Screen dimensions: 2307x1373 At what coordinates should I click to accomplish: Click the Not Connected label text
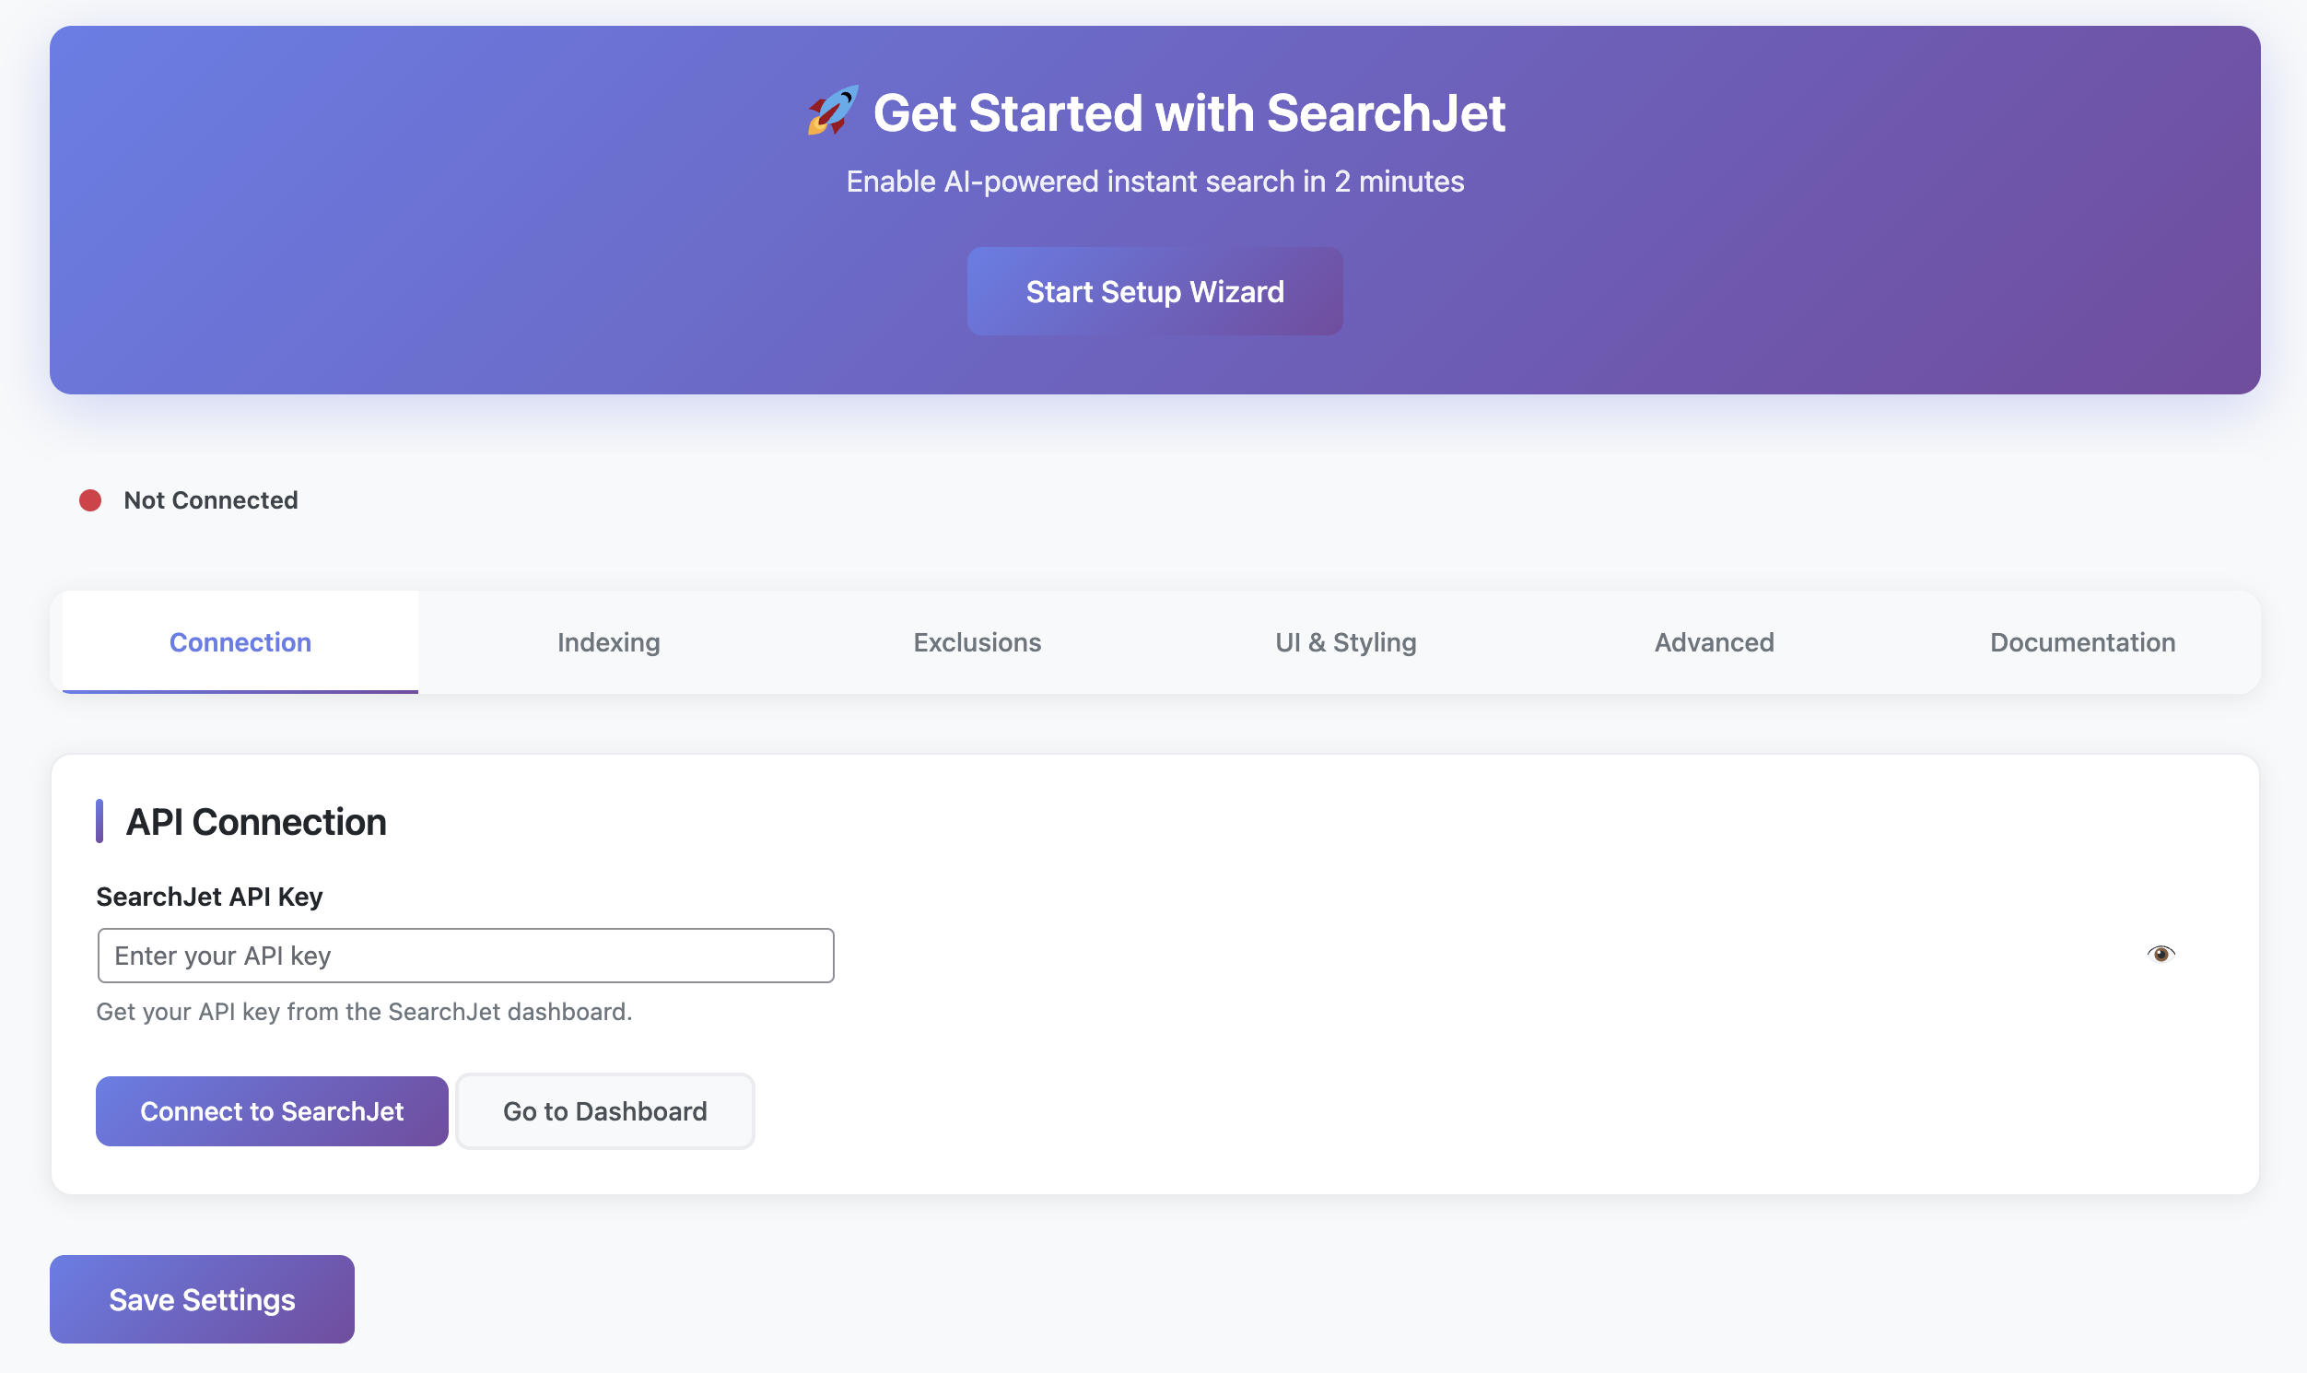point(211,499)
